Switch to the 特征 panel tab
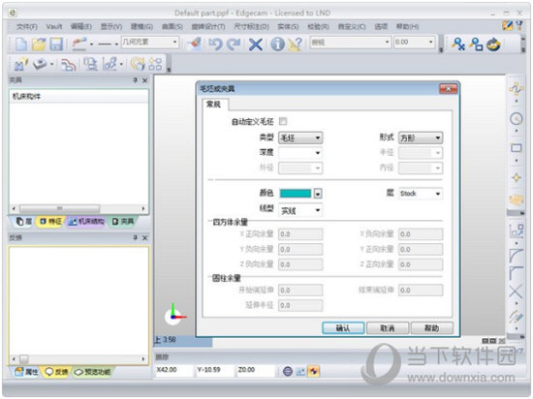533x399 pixels. pos(51,222)
